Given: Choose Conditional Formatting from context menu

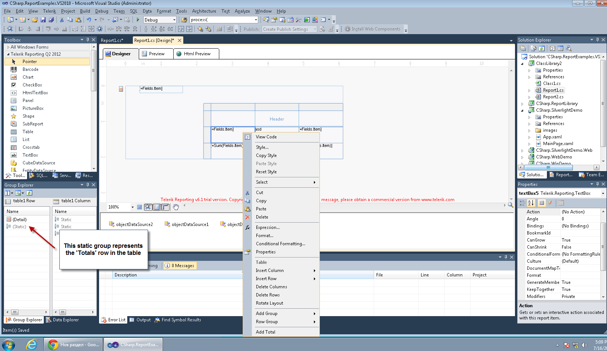Looking at the screenshot, I should [280, 244].
